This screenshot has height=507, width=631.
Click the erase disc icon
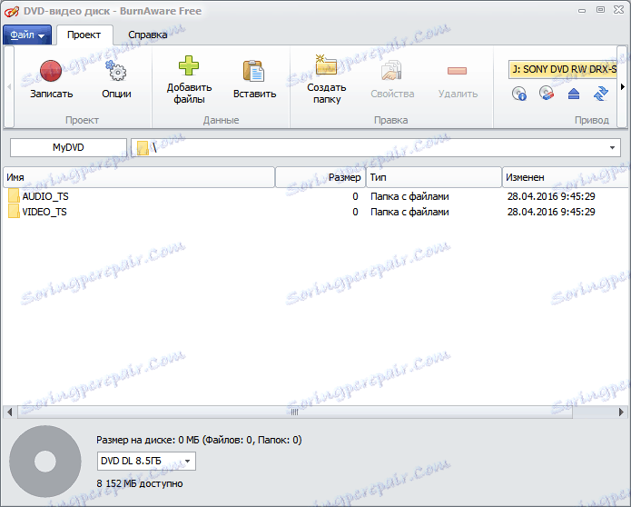(x=547, y=94)
